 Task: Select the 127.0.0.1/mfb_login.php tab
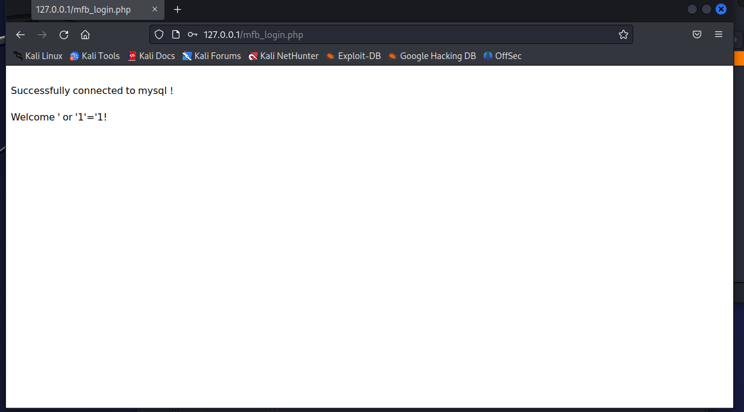(98, 10)
